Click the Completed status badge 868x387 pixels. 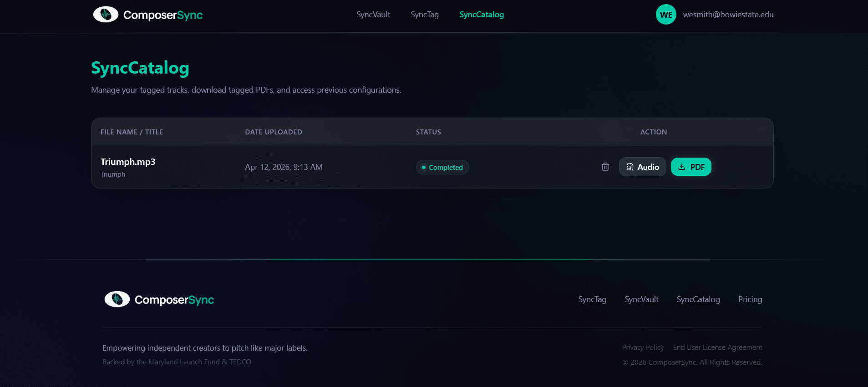pos(442,167)
